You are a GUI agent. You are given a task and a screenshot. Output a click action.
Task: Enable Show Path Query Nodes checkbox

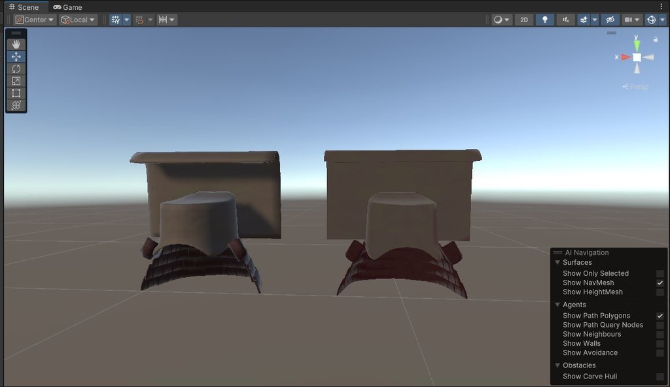[x=660, y=325]
